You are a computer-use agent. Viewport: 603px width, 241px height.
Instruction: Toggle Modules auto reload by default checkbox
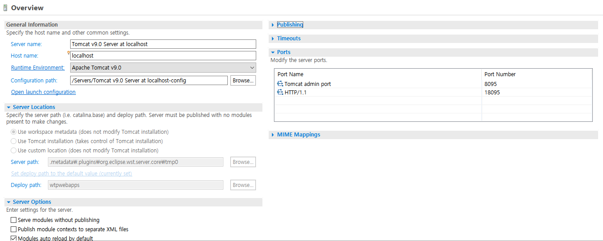click(14, 238)
